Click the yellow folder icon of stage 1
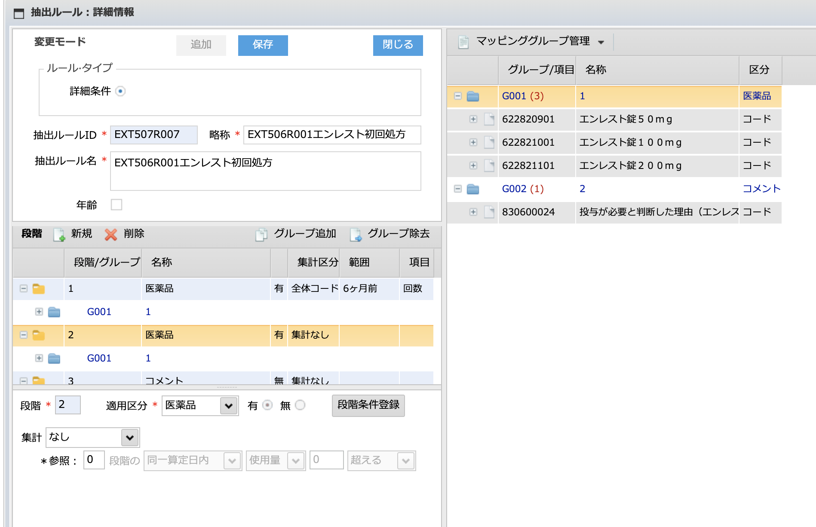816x527 pixels. [x=39, y=288]
